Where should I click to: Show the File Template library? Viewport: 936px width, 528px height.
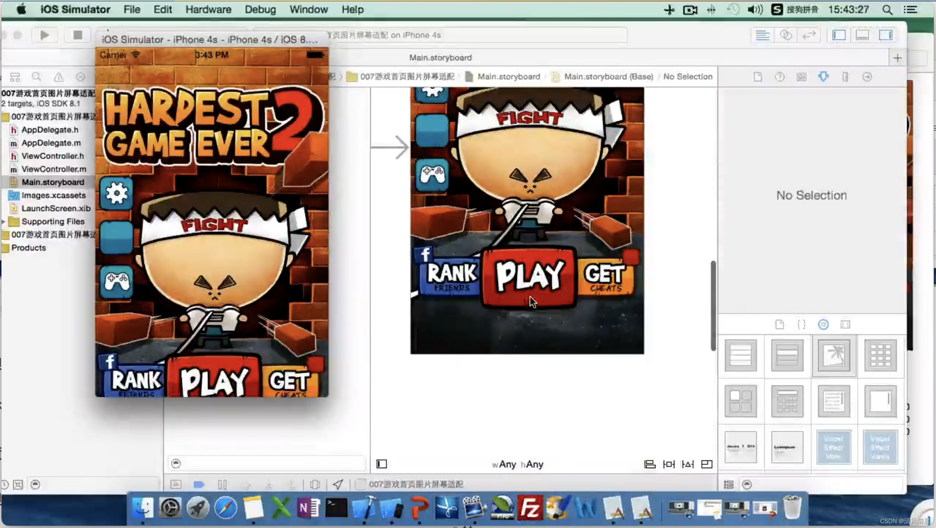779,324
